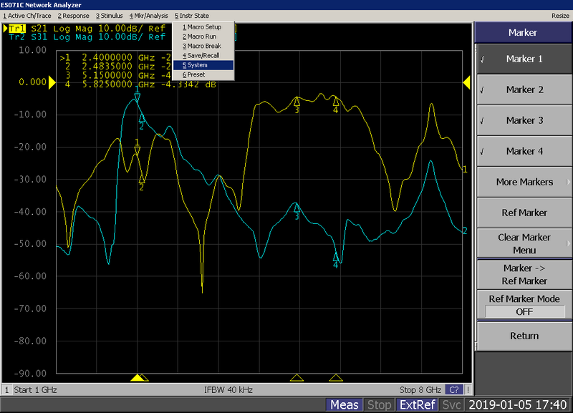This screenshot has width=573, height=413.
Task: Toggle the Marker 1 softkey
Action: (x=524, y=59)
